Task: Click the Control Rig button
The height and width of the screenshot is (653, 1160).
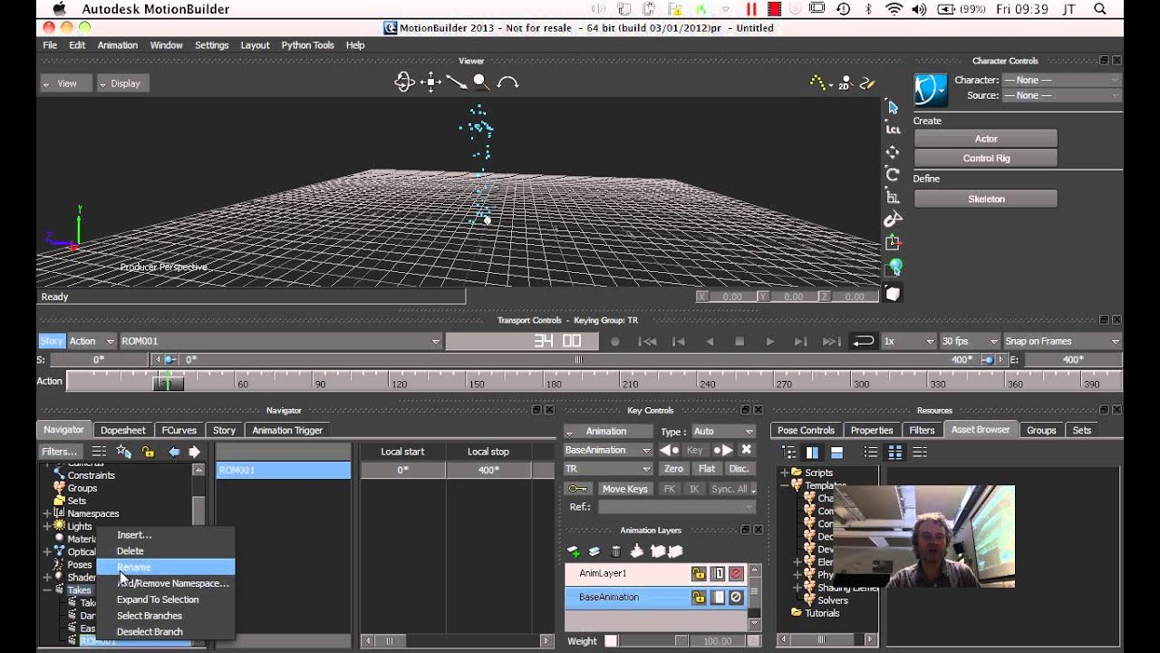Action: click(985, 158)
